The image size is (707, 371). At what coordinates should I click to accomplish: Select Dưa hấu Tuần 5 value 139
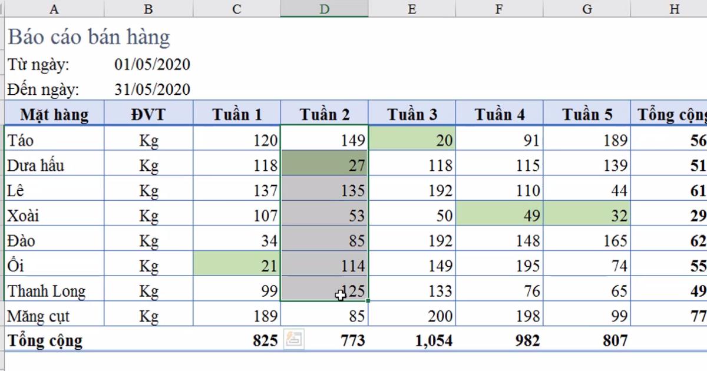[587, 164]
